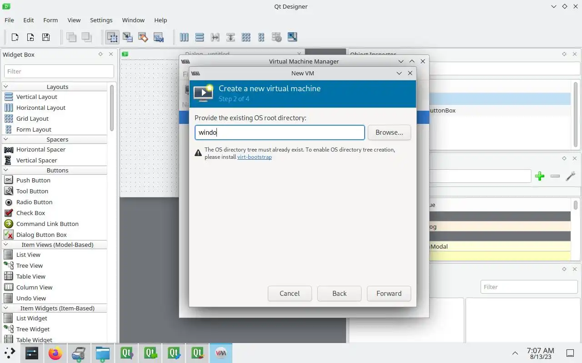The height and width of the screenshot is (363, 582).
Task: Click the Widget Box Filter field
Action: (59, 71)
